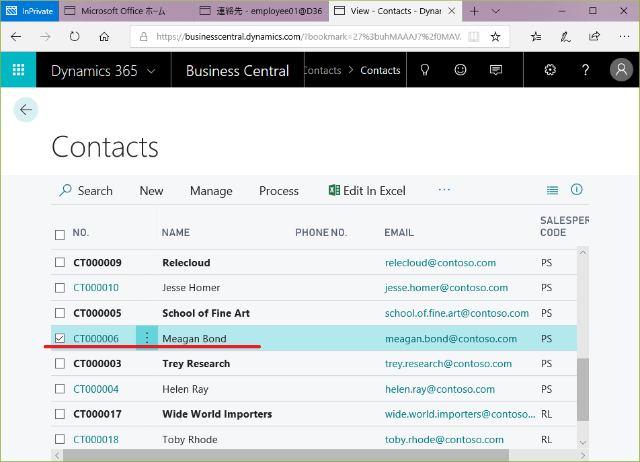The height and width of the screenshot is (462, 640).
Task: Check the box for CT000017
Action: [x=60, y=414]
